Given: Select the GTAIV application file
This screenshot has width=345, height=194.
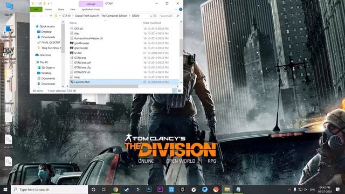Looking at the screenshot, I should pyautogui.click(x=78, y=53).
